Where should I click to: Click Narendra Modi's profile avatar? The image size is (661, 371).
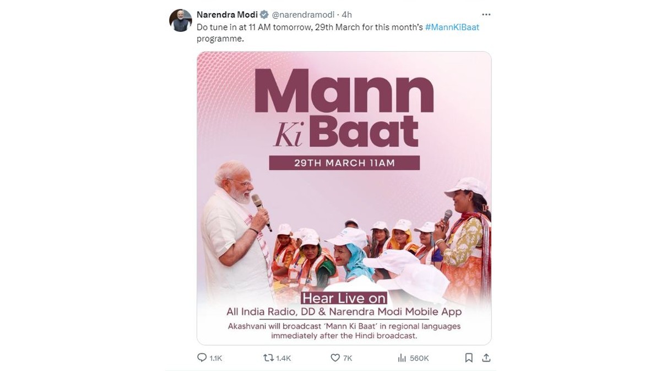coord(180,21)
